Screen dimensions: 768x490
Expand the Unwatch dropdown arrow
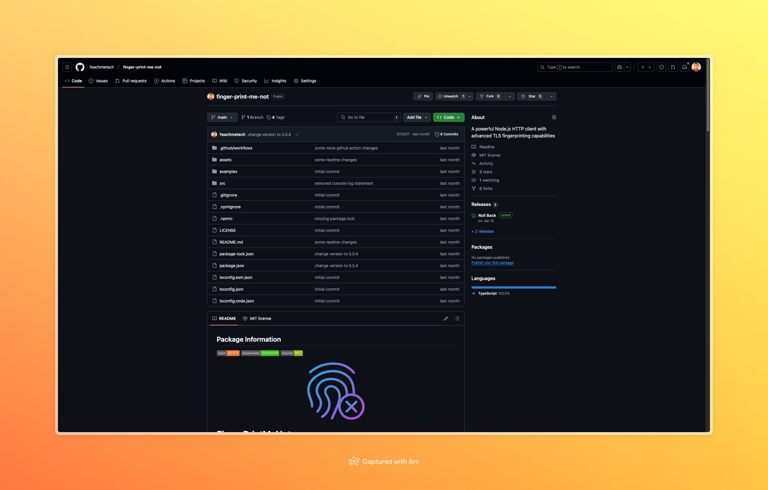469,96
